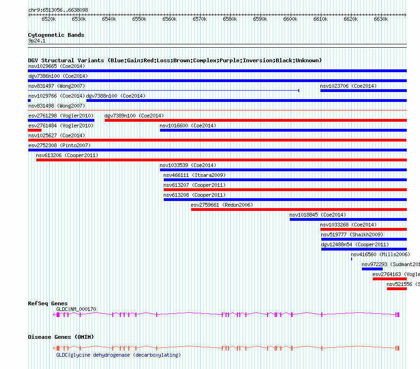Click nsv613206 (Cooper2011) label
The height and width of the screenshot is (369, 420).
pyautogui.click(x=67, y=155)
